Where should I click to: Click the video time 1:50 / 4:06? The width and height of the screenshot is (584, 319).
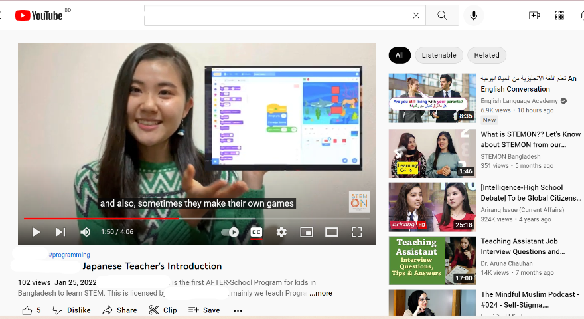(x=117, y=232)
